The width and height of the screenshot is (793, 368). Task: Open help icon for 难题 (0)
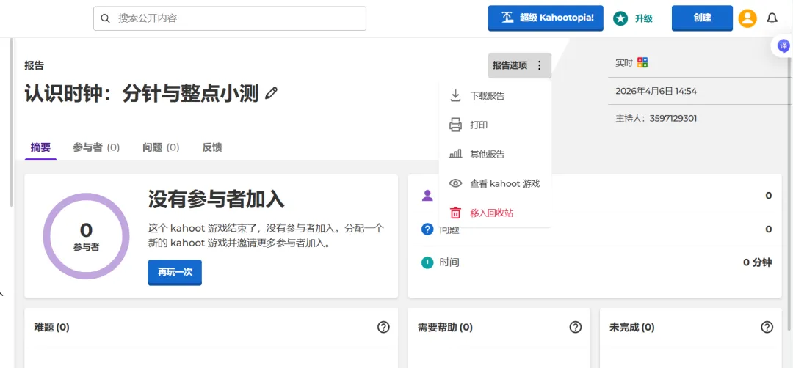[383, 327]
